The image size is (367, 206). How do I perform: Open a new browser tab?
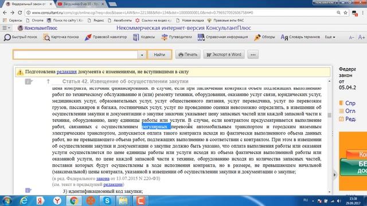pyautogui.click(x=113, y=4)
